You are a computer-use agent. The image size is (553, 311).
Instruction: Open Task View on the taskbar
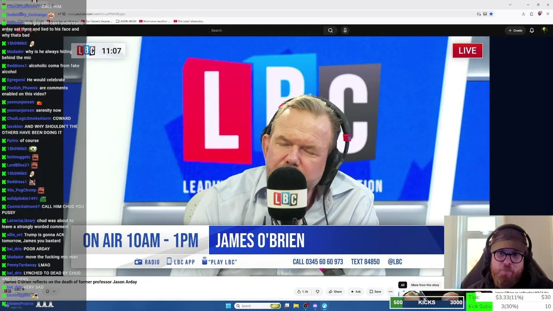287,306
